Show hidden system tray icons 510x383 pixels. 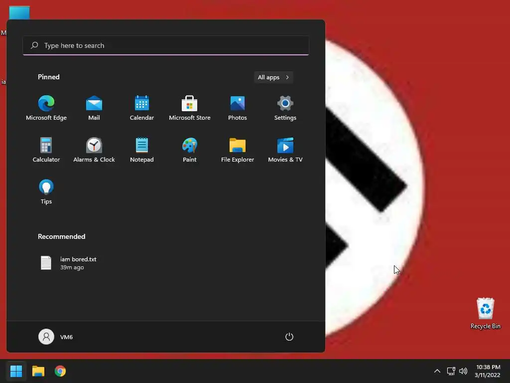coord(437,371)
